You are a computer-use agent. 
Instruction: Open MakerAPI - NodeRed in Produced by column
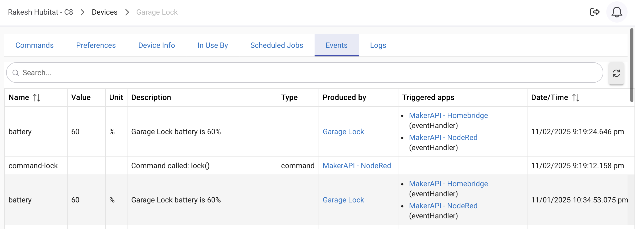[357, 166]
